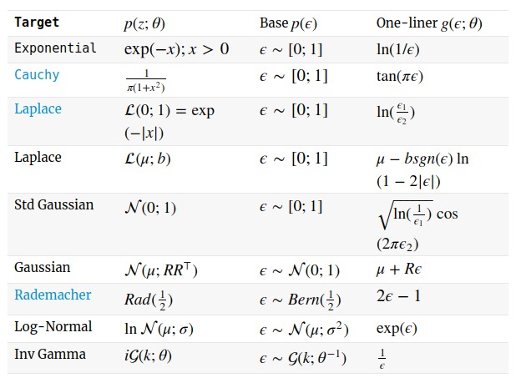Open the Cauchy distribution link
The height and width of the screenshot is (383, 516).
pos(37,74)
